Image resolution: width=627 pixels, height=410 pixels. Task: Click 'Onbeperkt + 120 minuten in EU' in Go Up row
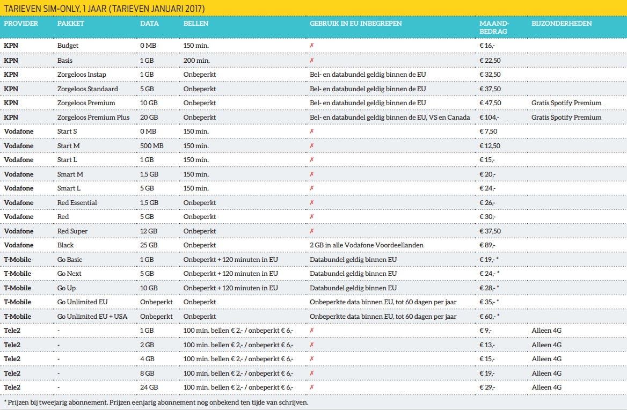coord(230,288)
